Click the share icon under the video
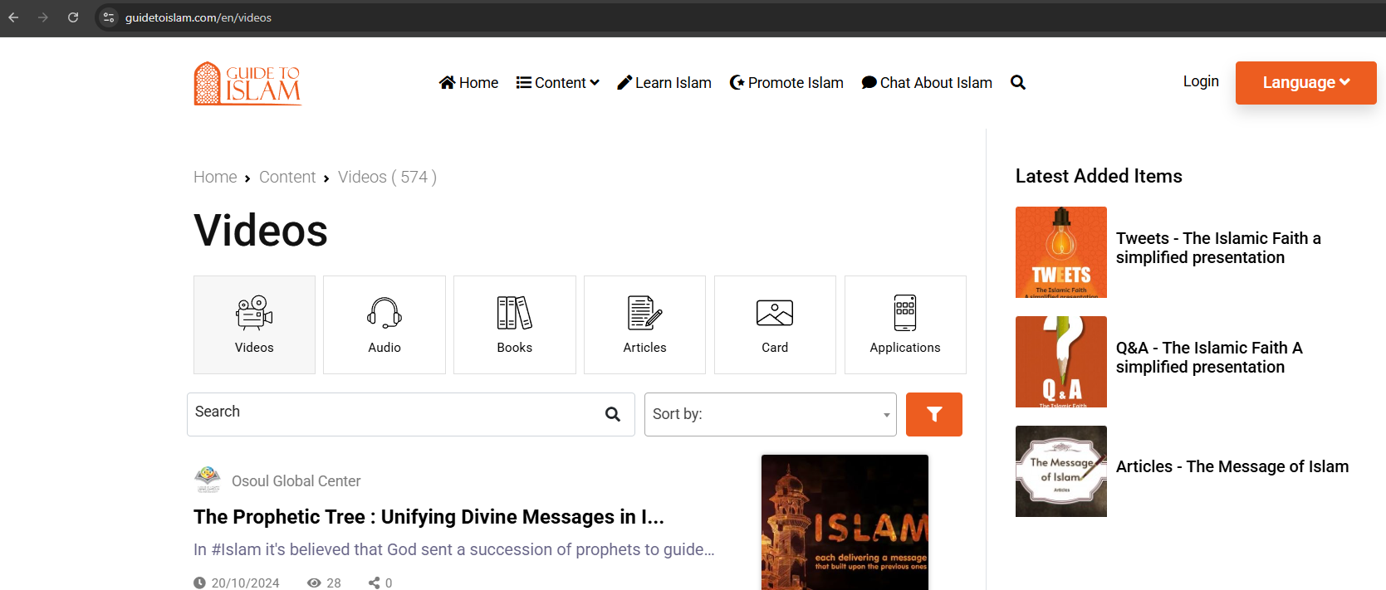 point(375,583)
